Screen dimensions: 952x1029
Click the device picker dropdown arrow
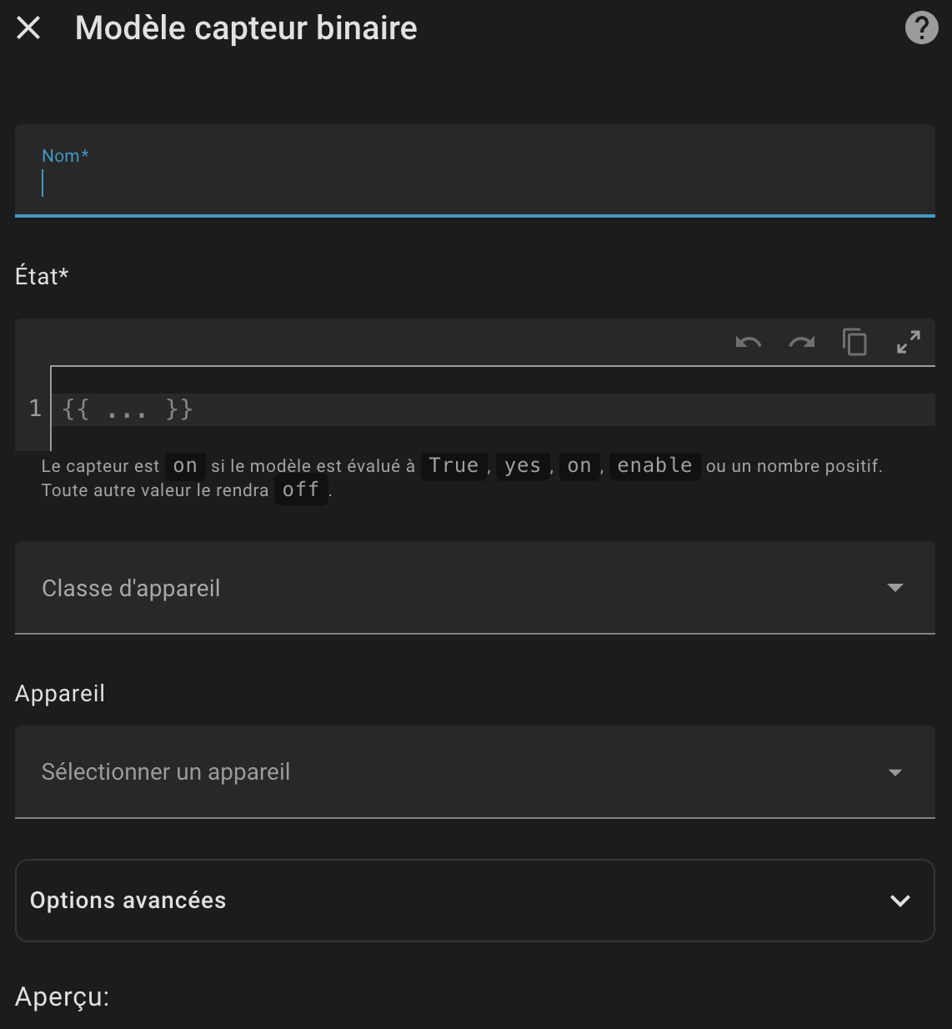click(x=894, y=772)
